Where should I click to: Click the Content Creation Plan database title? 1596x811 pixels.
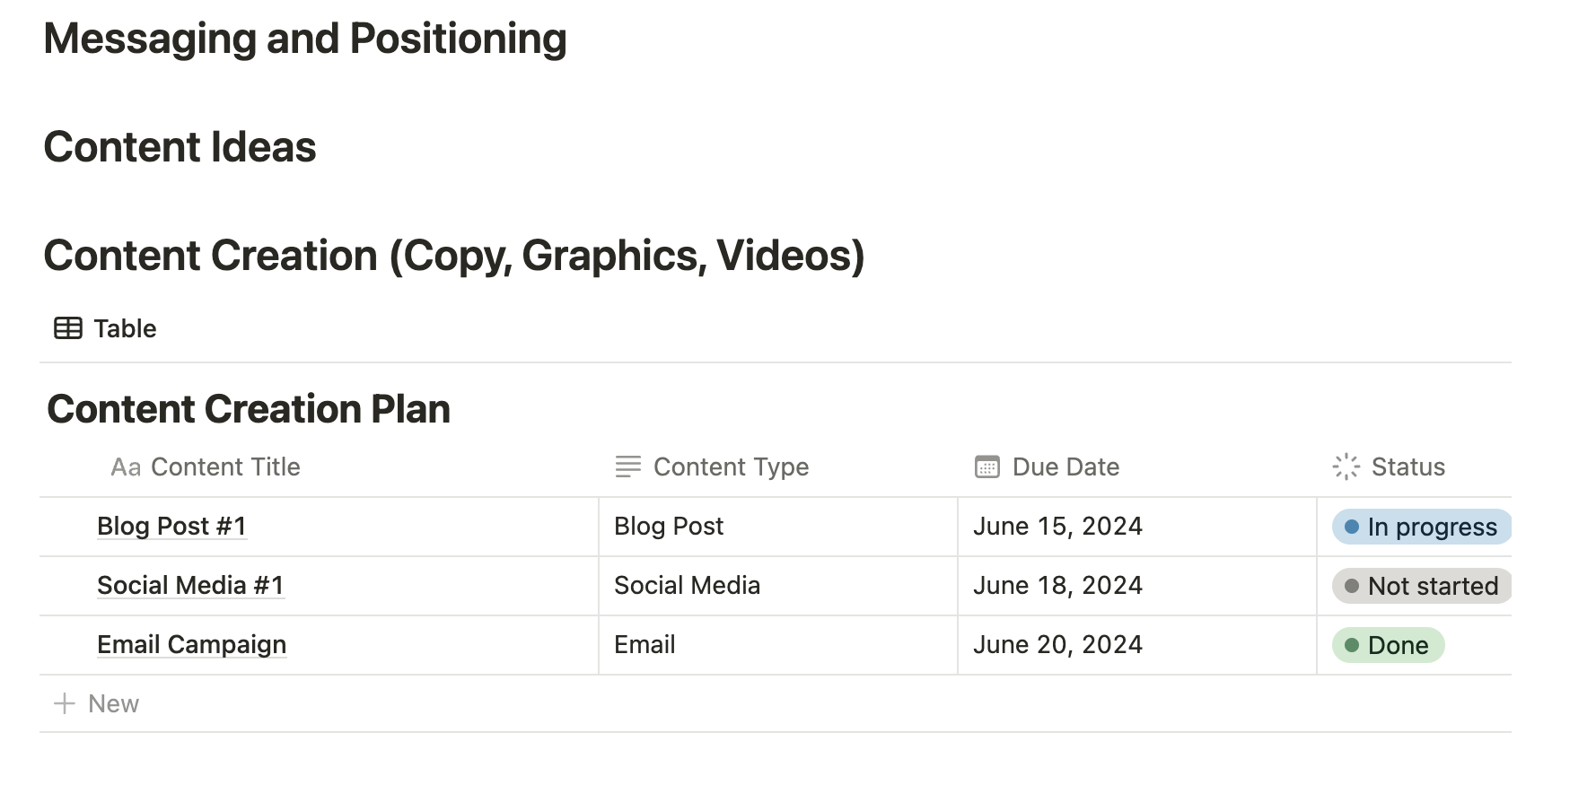click(x=249, y=409)
